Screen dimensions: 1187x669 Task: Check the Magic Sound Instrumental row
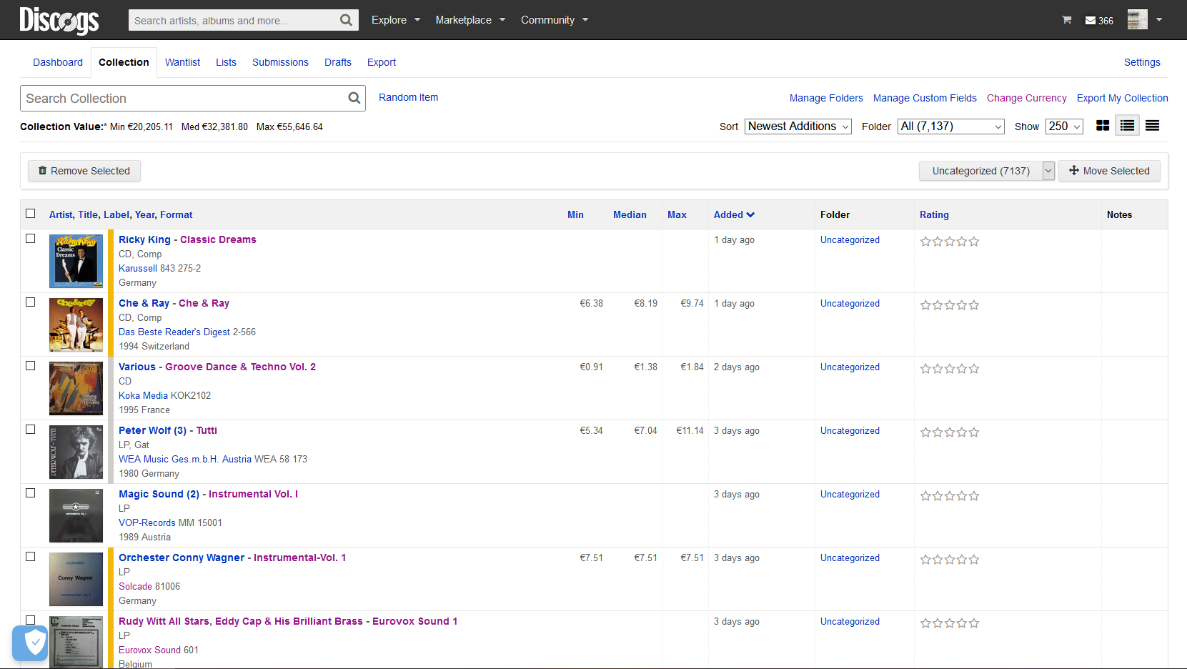[x=30, y=492]
